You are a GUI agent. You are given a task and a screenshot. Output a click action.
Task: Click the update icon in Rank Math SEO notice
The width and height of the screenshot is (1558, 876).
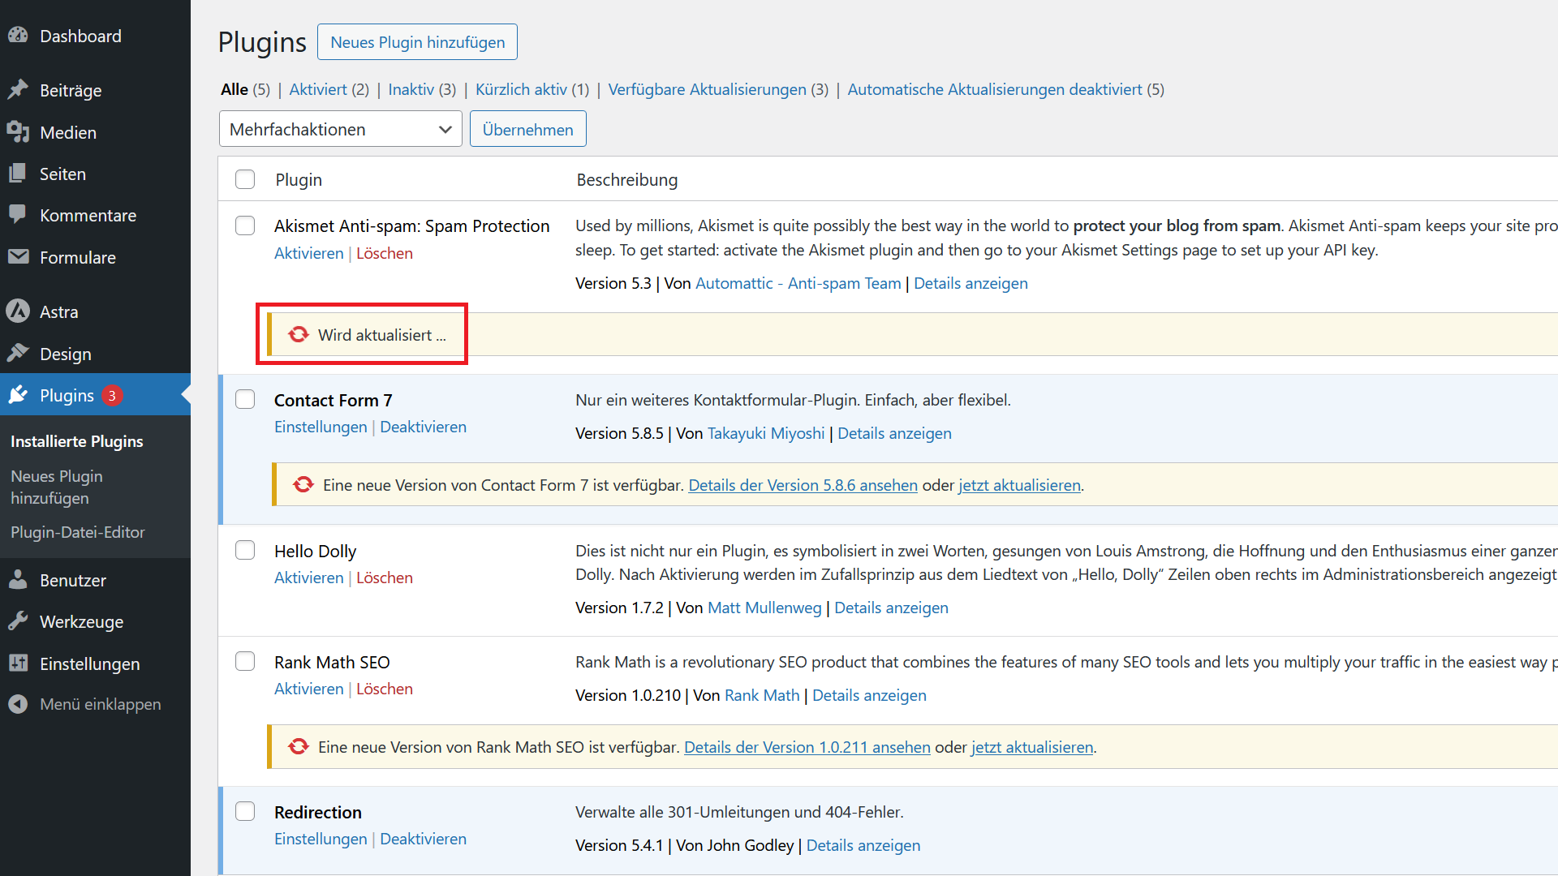point(299,746)
